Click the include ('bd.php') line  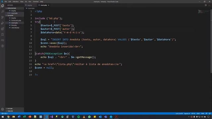49,19
